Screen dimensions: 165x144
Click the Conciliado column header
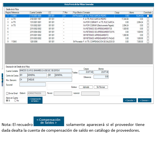pyautogui.click(x=148, y=13)
